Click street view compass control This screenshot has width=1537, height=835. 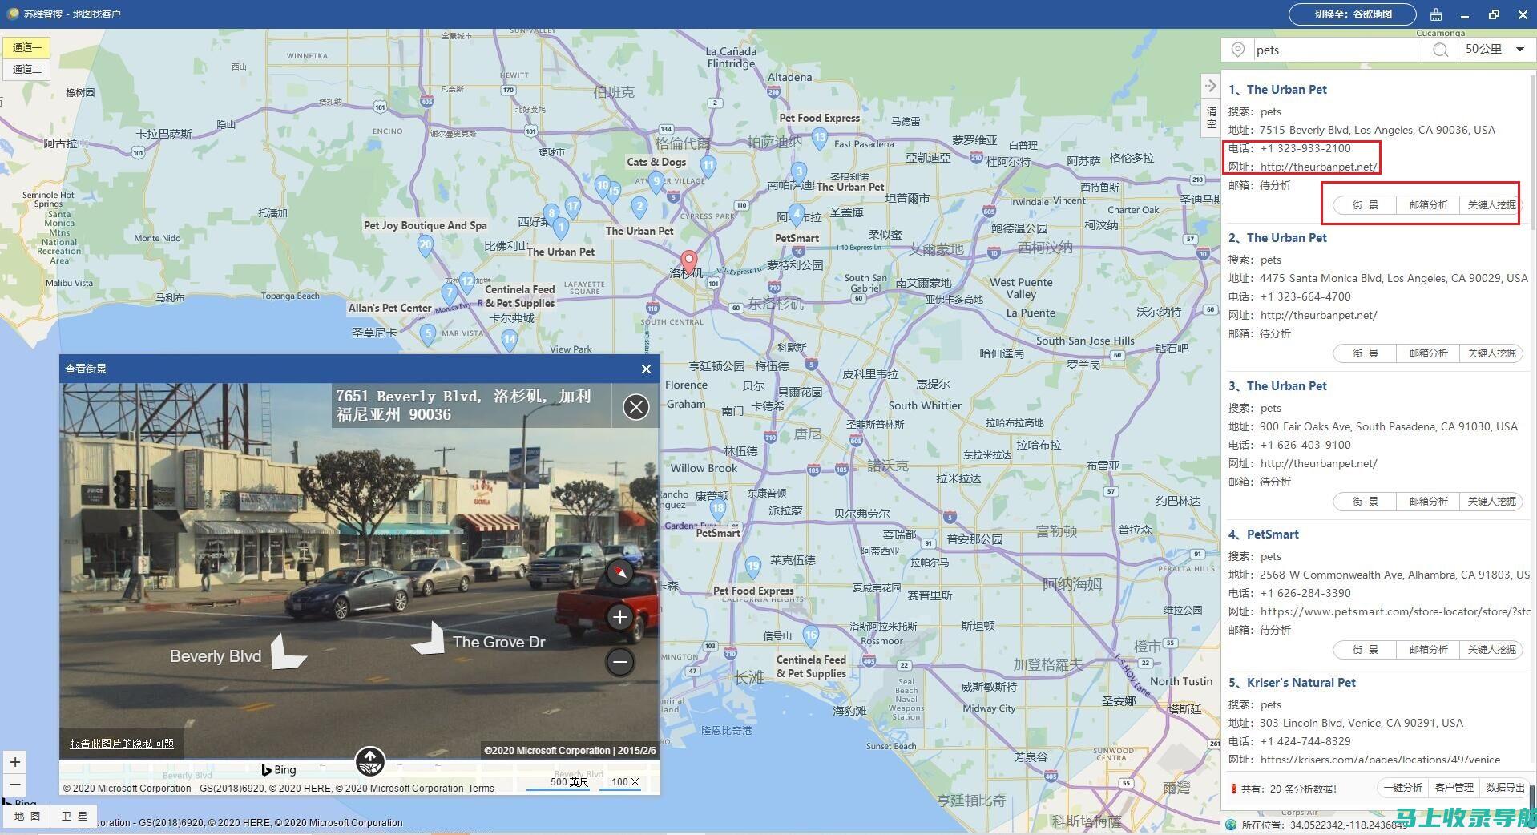click(619, 572)
